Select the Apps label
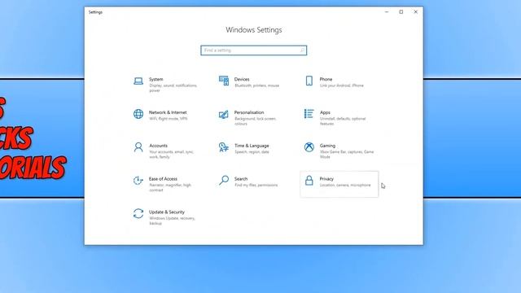 click(x=325, y=112)
